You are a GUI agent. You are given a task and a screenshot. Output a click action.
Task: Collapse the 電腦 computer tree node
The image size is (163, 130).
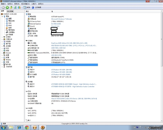pyautogui.click(x=2, y=17)
